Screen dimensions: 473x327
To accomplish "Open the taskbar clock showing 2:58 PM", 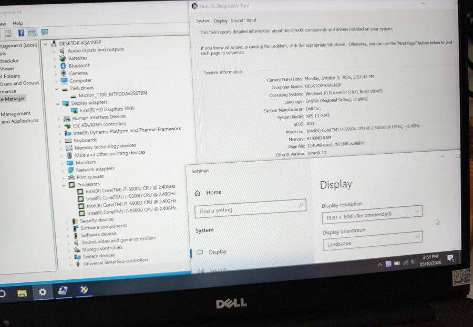I will (430, 260).
